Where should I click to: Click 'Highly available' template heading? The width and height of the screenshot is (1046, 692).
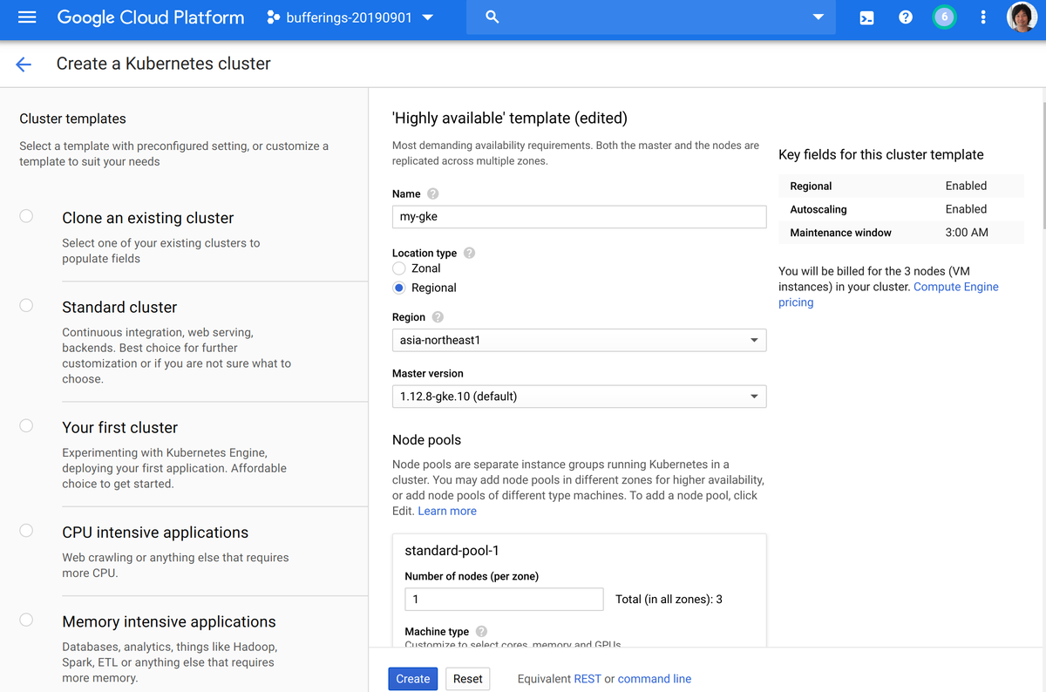point(510,119)
